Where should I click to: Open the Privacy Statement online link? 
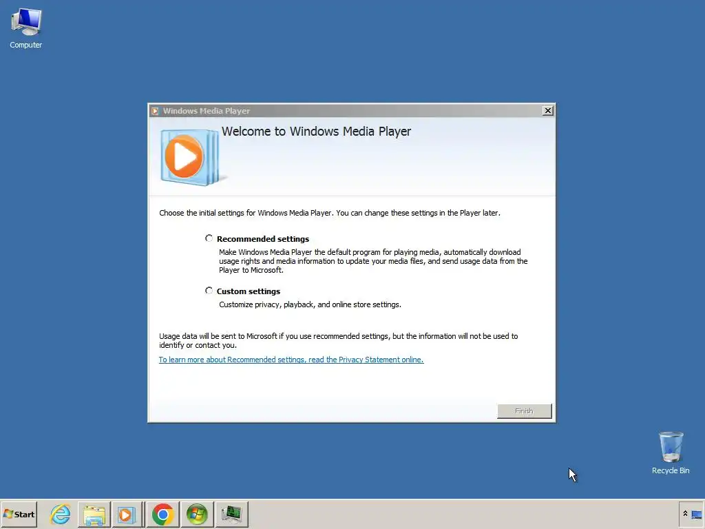pyautogui.click(x=291, y=360)
